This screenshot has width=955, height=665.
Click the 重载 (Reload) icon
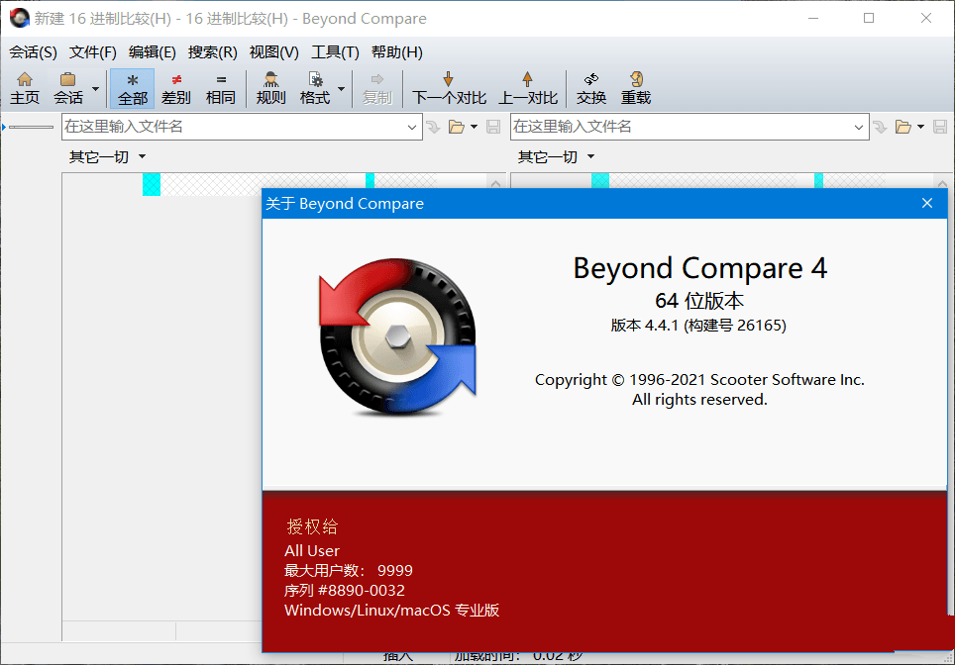tap(635, 87)
